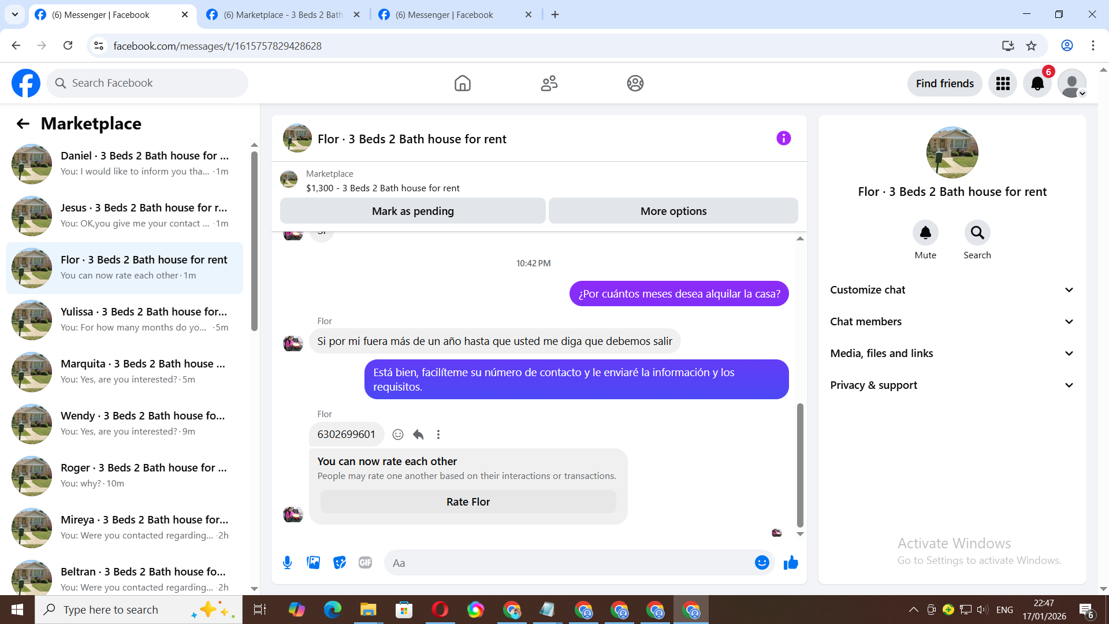Click the voice clip microphone icon
The image size is (1109, 624).
(287, 563)
